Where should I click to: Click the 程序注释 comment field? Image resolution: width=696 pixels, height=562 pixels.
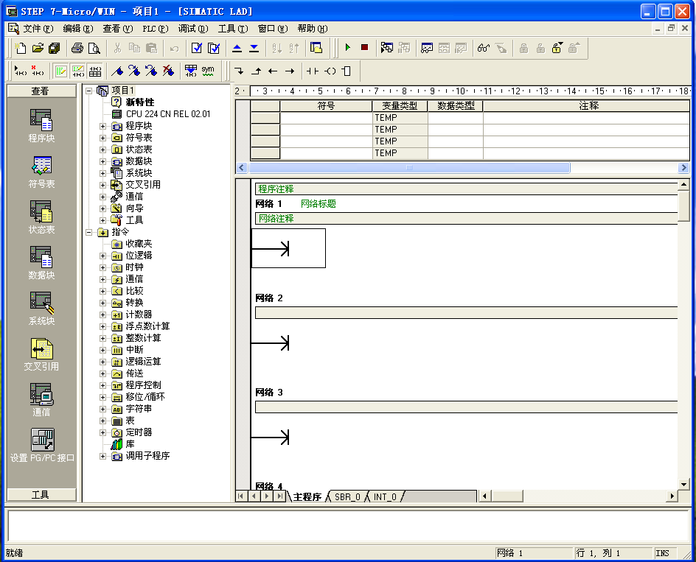pos(466,189)
